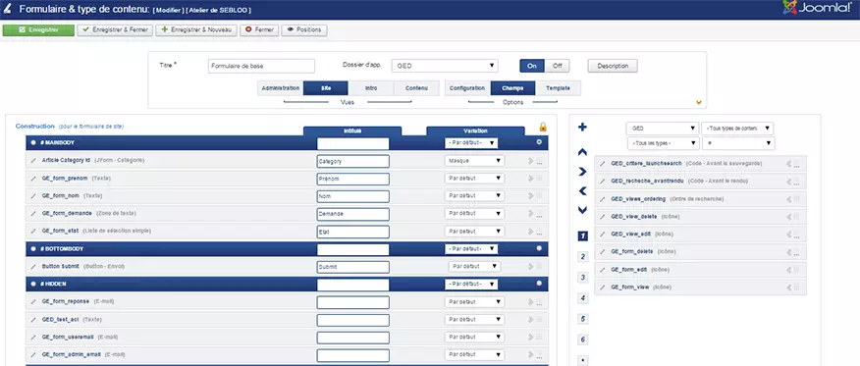The height and width of the screenshot is (366, 860).
Task: Click the up arrow in the field panel
Action: point(582,152)
